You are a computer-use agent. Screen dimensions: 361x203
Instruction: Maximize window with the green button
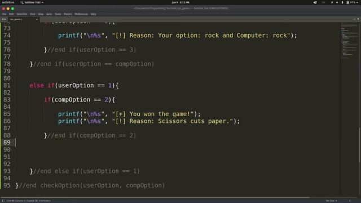point(12,8)
